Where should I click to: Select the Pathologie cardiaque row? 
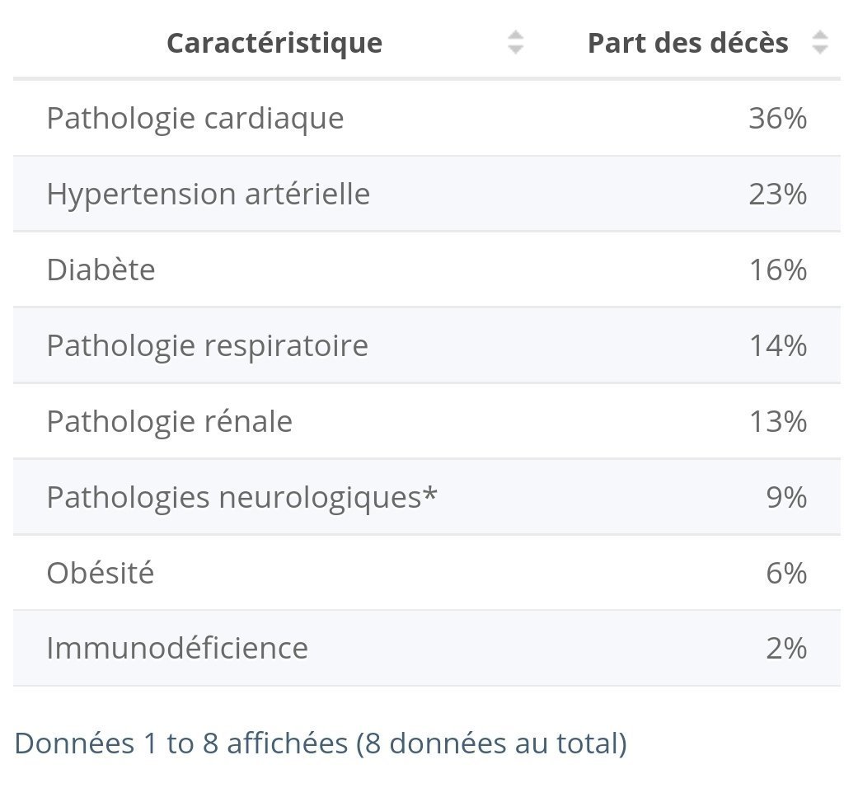tap(426, 119)
